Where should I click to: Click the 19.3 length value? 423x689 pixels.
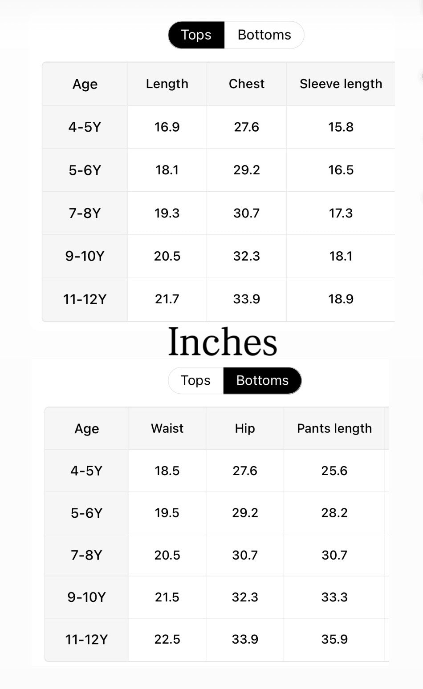[167, 213]
